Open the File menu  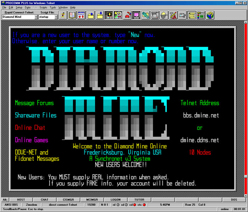click(x=4, y=7)
